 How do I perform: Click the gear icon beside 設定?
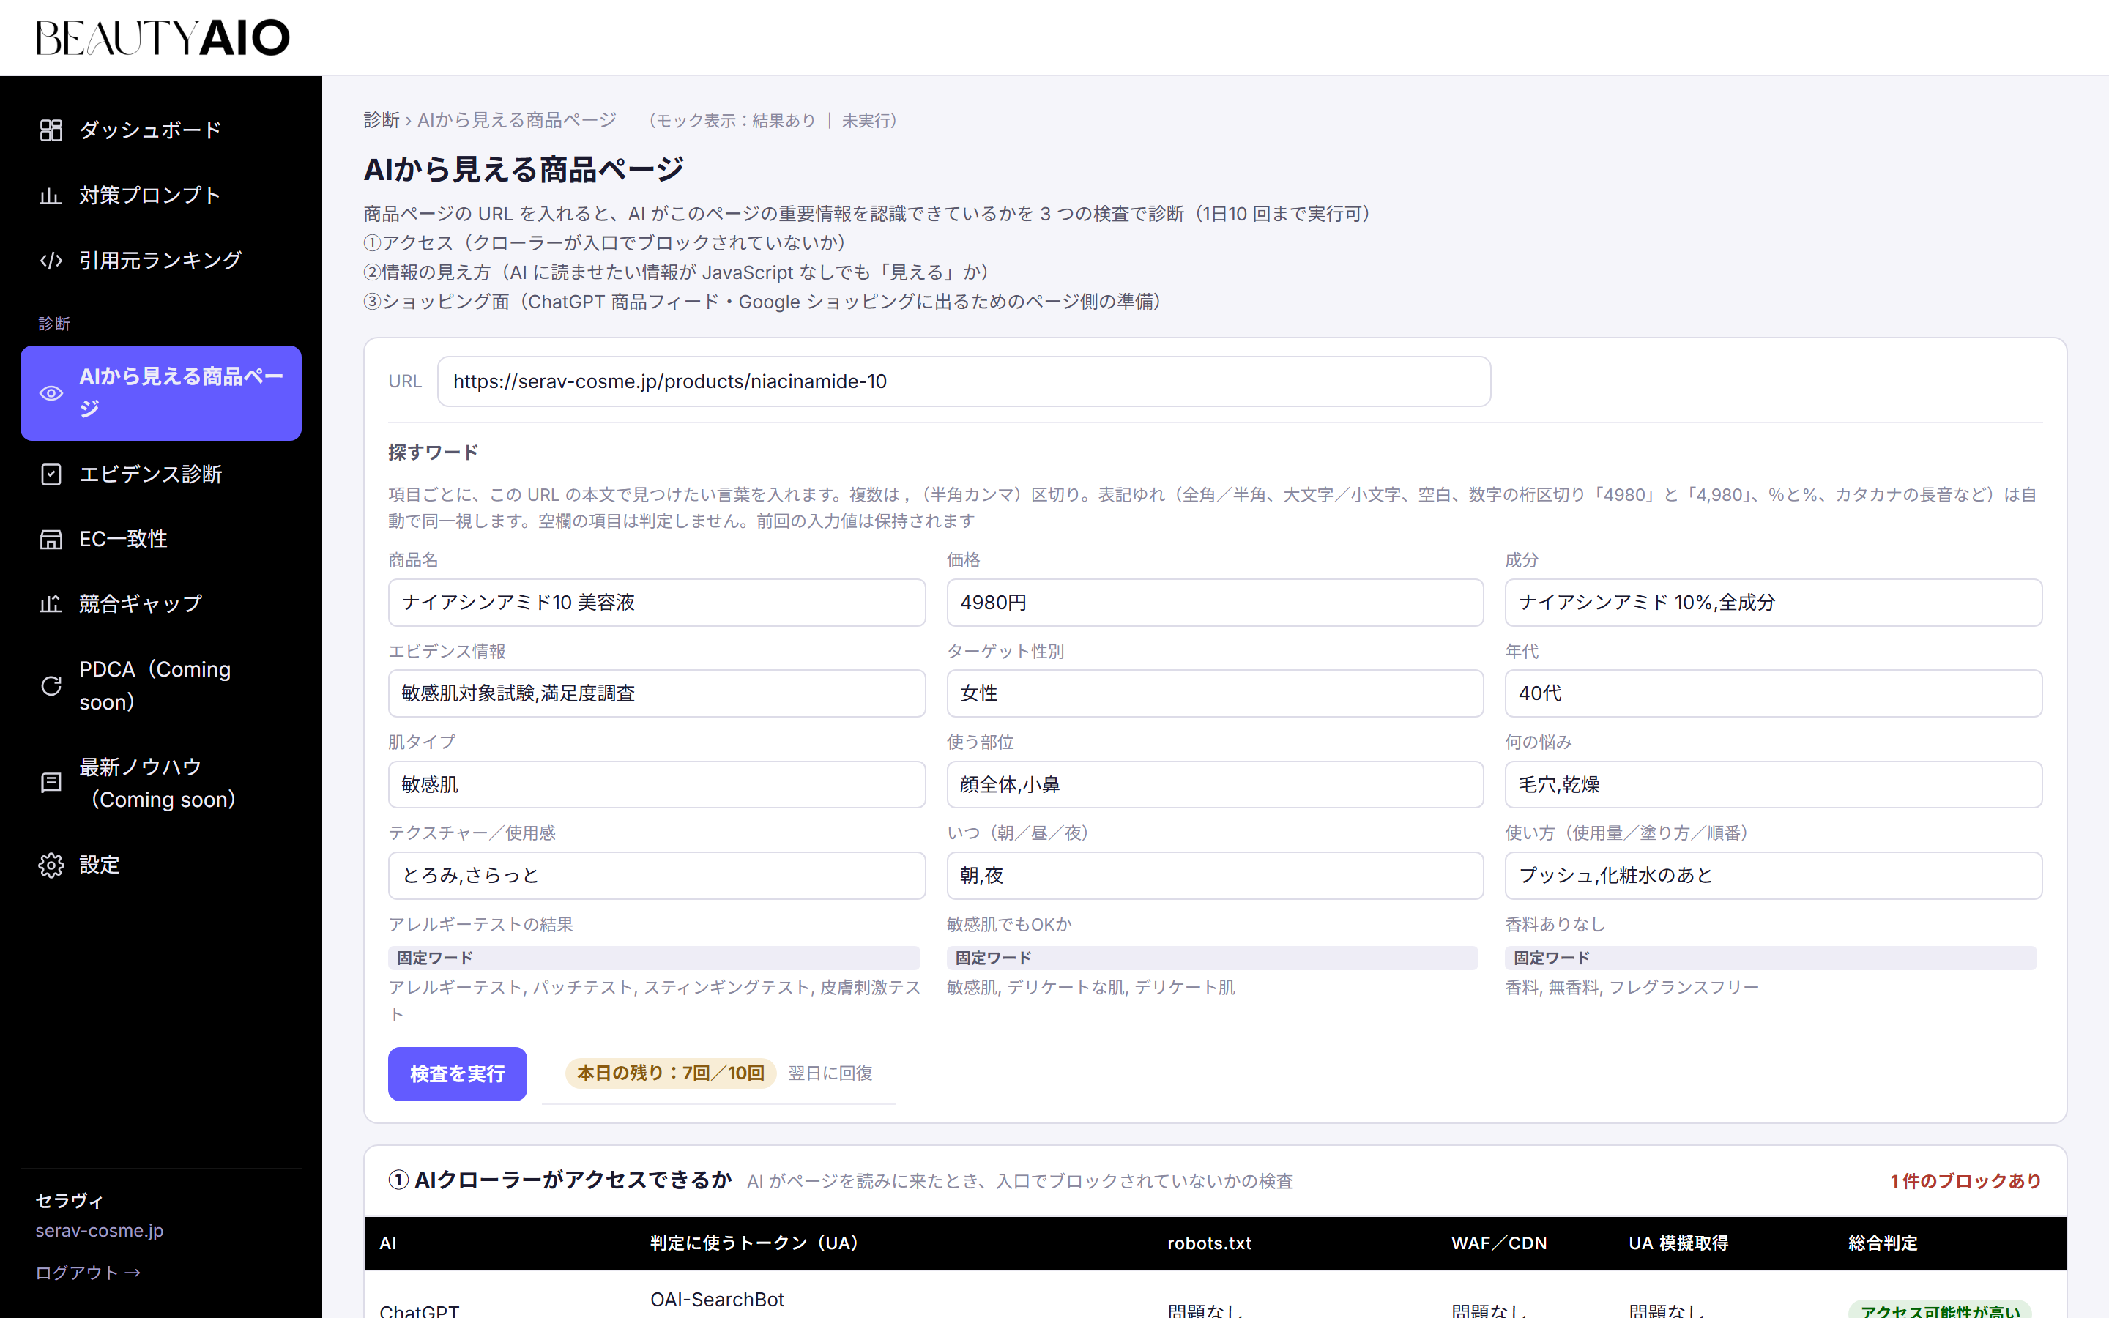[51, 865]
